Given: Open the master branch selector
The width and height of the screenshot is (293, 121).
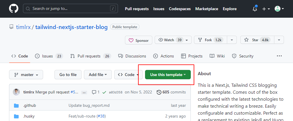Looking at the screenshot, I should (x=26, y=75).
